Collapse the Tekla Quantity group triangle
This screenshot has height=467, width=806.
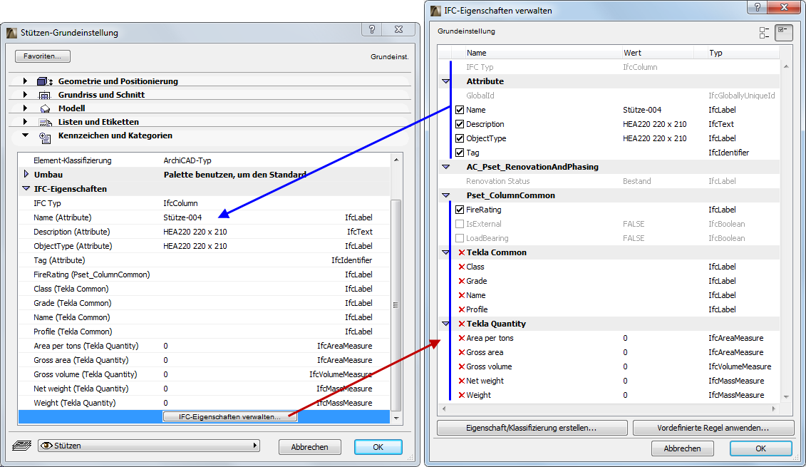tap(445, 324)
